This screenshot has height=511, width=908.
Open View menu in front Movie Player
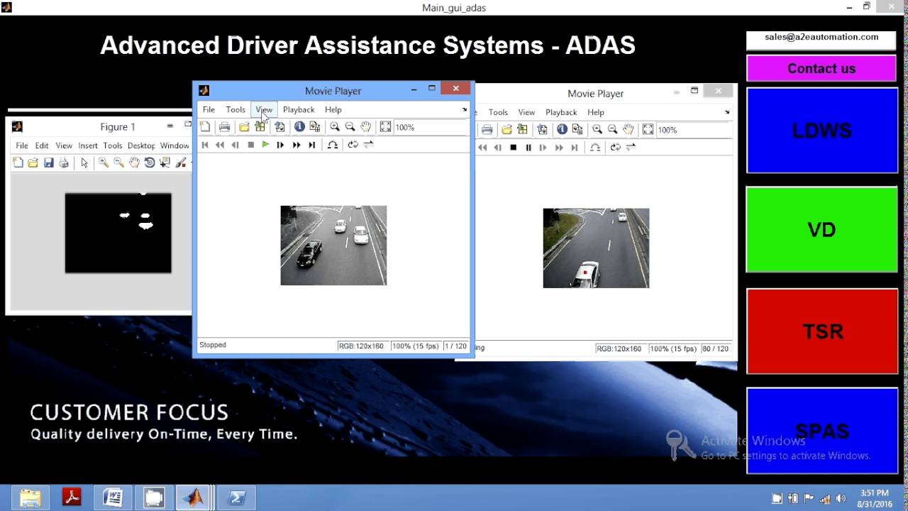click(x=264, y=110)
